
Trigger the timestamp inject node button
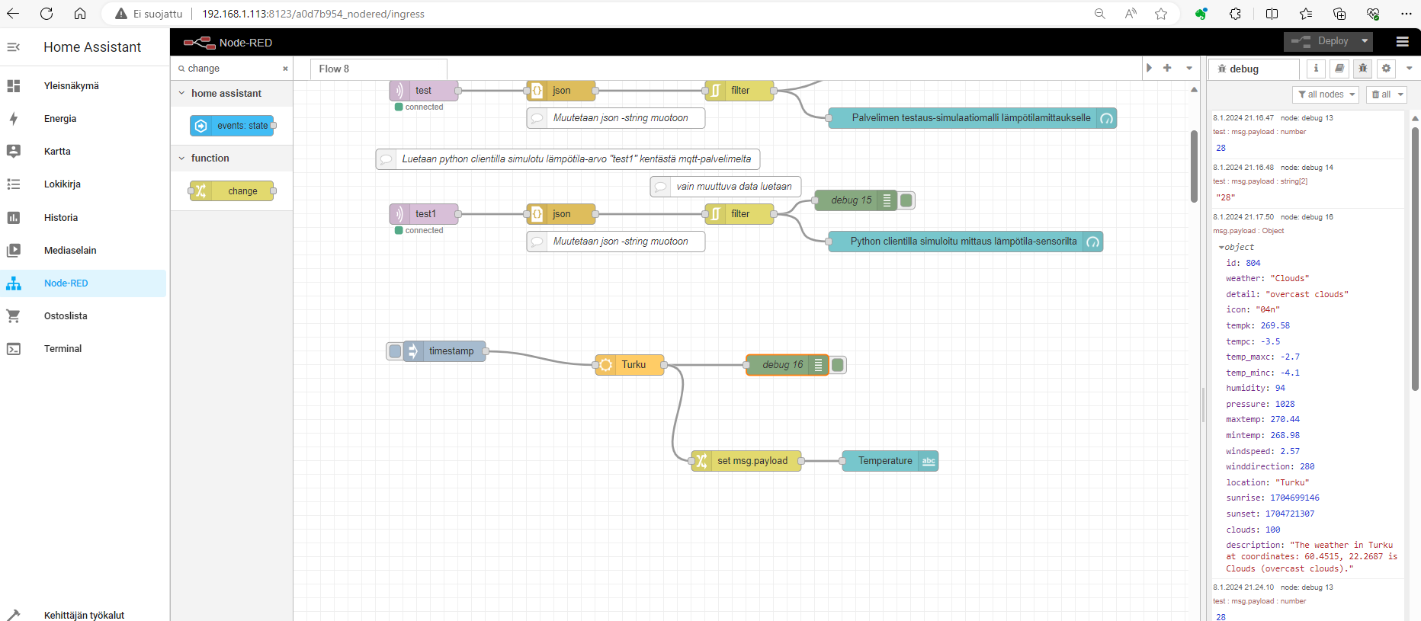395,351
